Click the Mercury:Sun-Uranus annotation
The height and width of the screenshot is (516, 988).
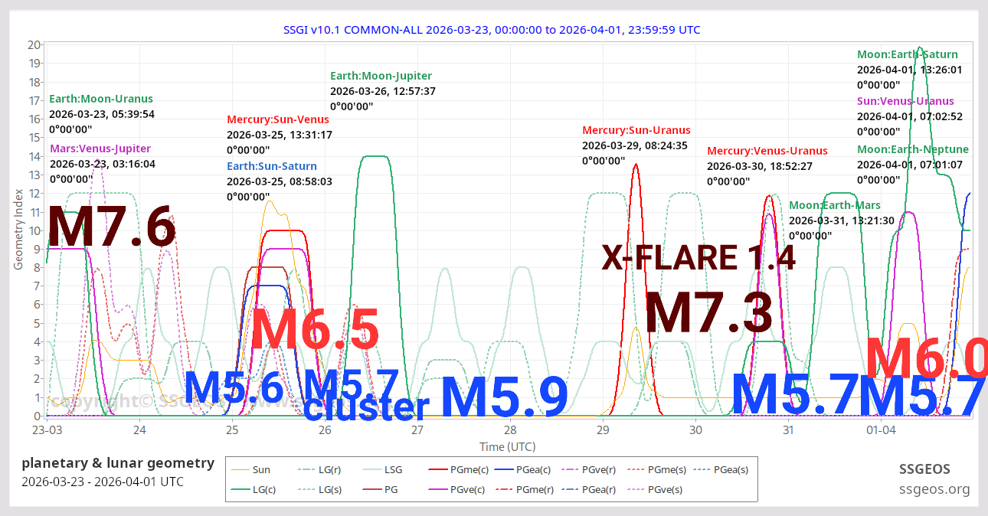pos(636,130)
